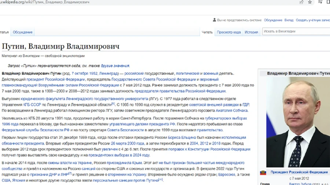This screenshot has height=185, width=330.
Task: Open the КГБ СССР link
Action: tap(32, 105)
